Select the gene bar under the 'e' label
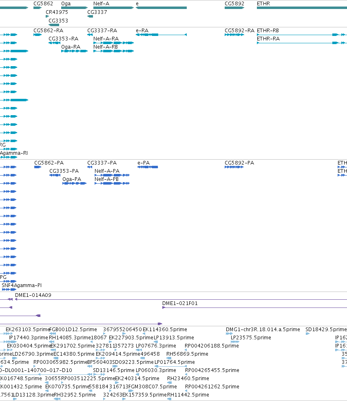This screenshot has width=347, height=401. coord(161,8)
